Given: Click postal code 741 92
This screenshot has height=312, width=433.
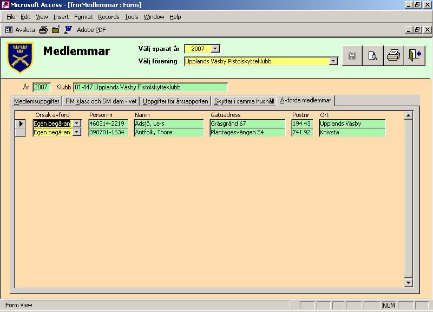Looking at the screenshot, I should 302,132.
